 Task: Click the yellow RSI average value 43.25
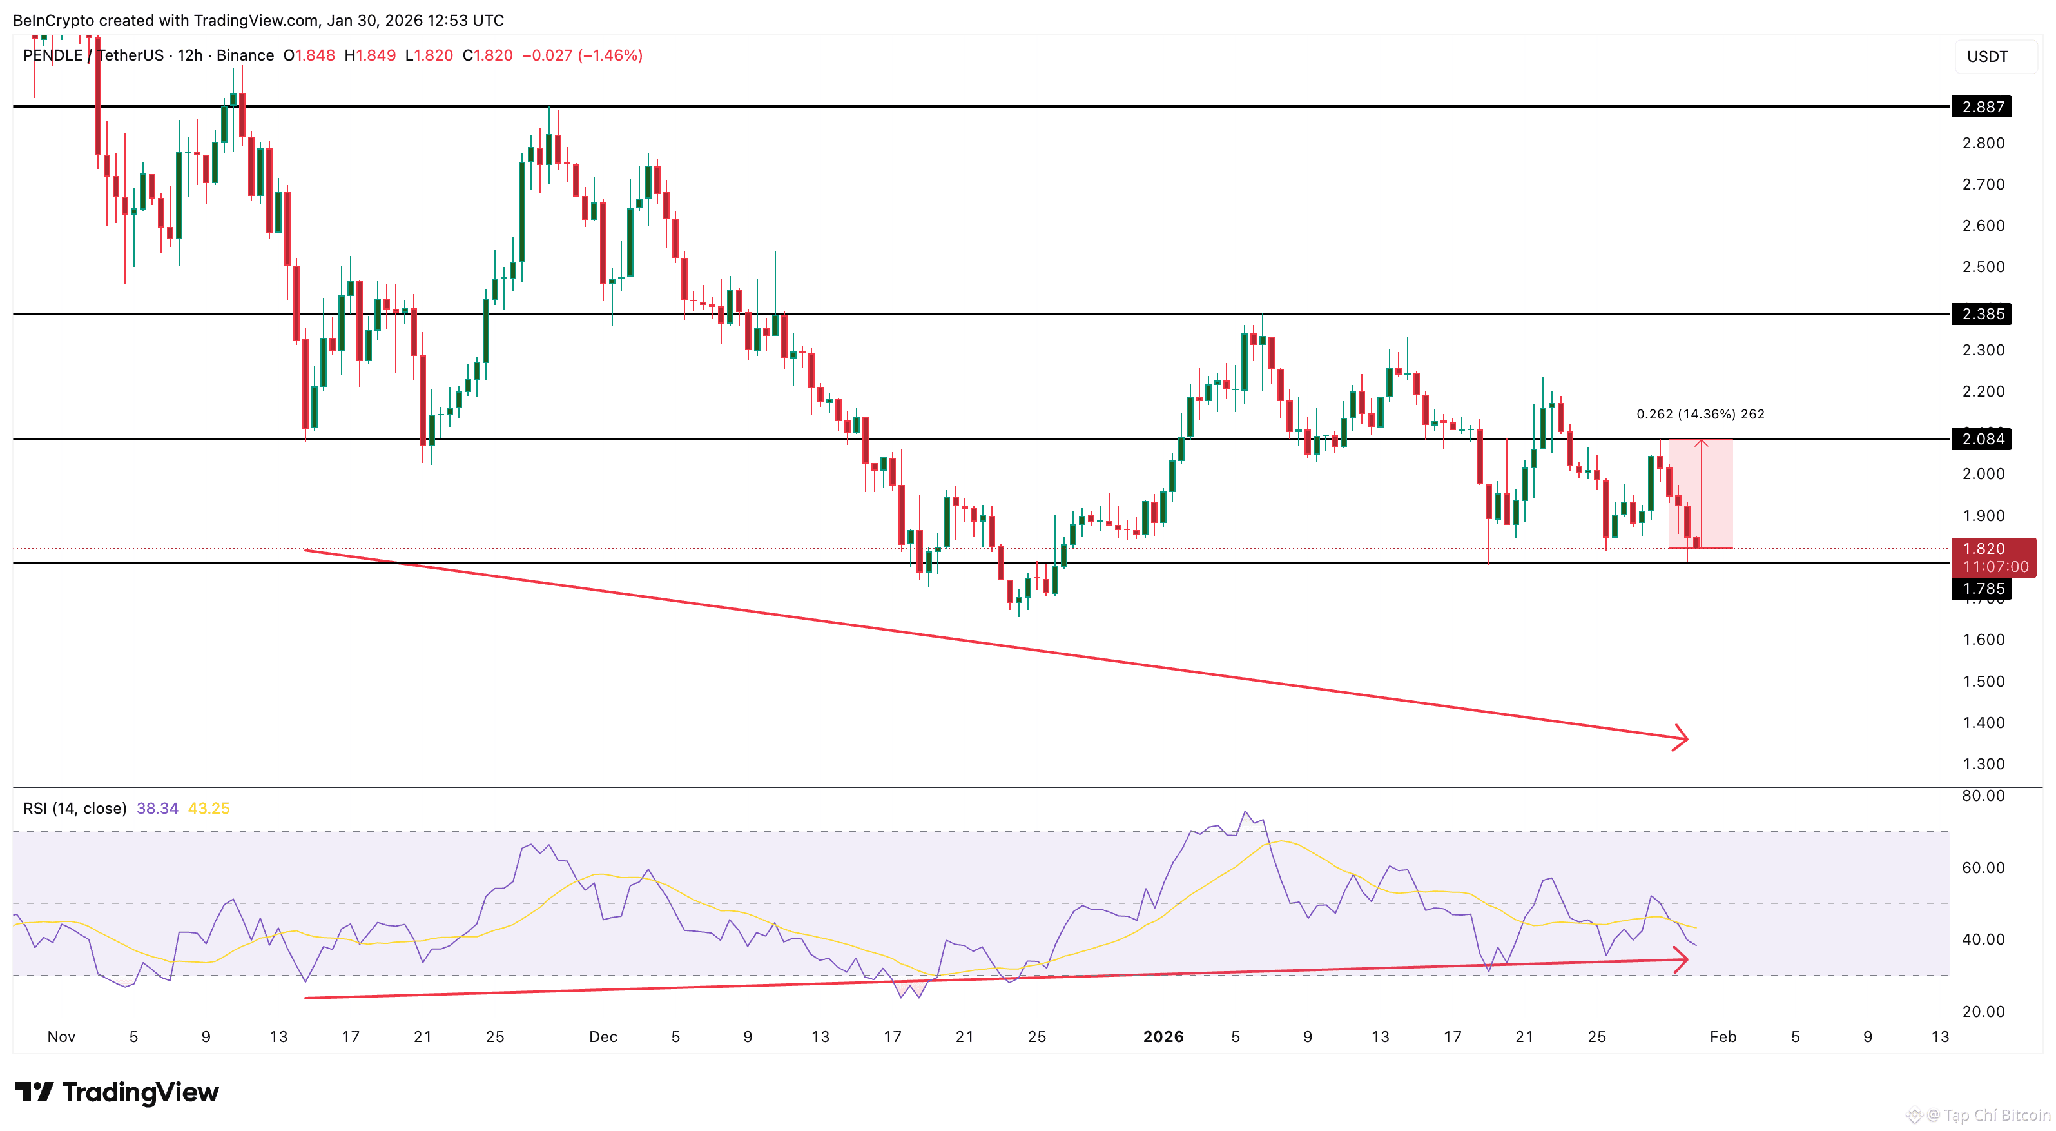(x=209, y=809)
